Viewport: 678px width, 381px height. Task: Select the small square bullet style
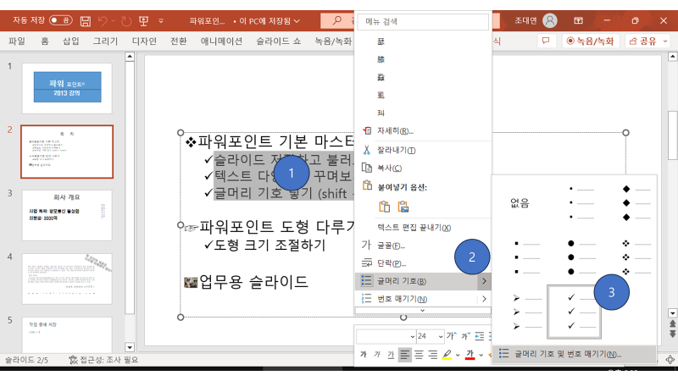[520, 257]
